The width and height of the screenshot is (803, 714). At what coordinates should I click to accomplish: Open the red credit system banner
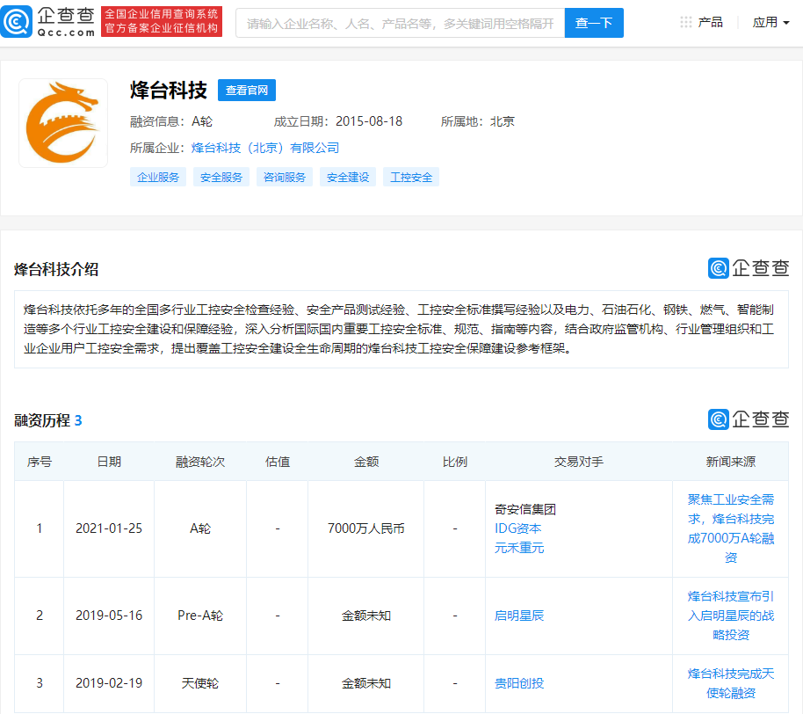click(162, 21)
